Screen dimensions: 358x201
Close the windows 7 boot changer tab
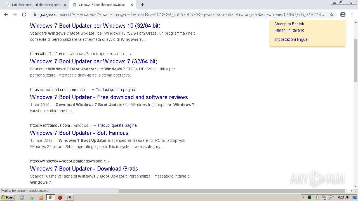click(132, 5)
